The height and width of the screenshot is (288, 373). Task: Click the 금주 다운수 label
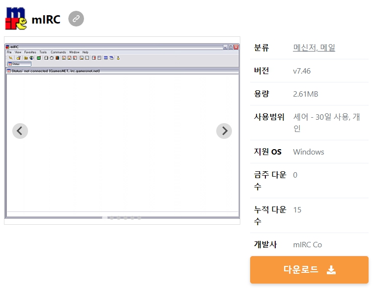click(270, 181)
